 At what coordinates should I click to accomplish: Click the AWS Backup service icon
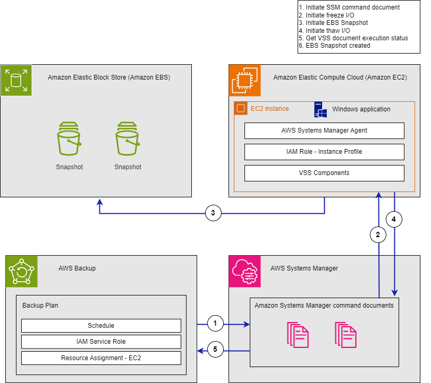click(21, 272)
